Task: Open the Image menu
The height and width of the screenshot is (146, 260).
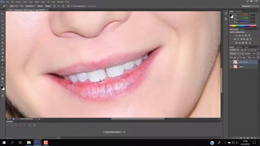Action: pyautogui.click(x=18, y=2)
